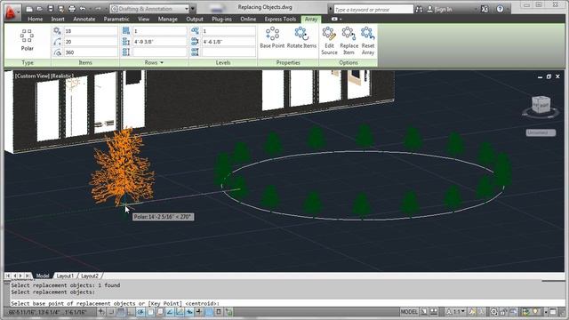Click the Help question mark icon

pos(500,9)
